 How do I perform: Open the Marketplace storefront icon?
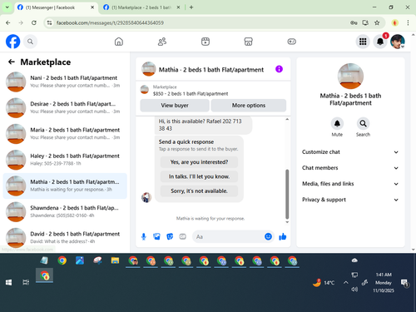(x=248, y=42)
